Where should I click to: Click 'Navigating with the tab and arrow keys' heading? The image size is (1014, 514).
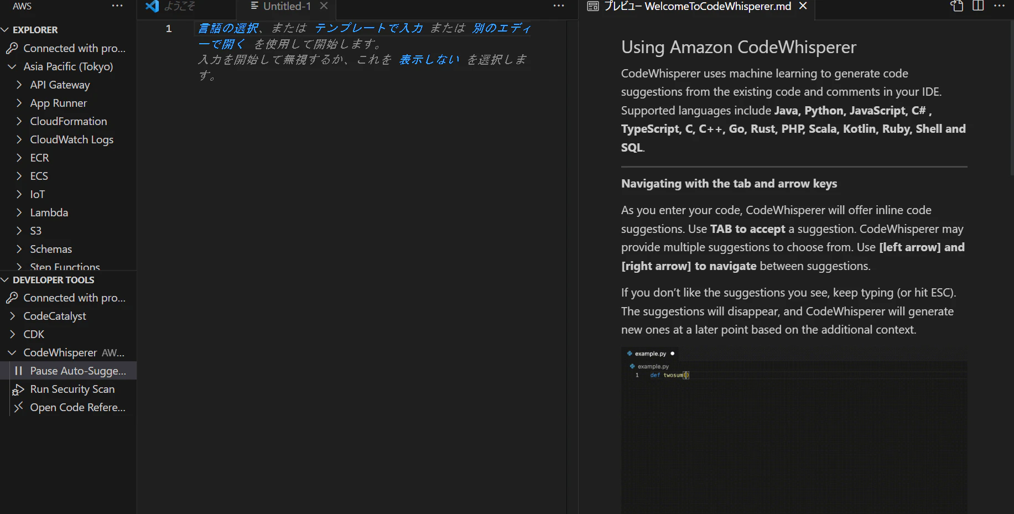(729, 184)
